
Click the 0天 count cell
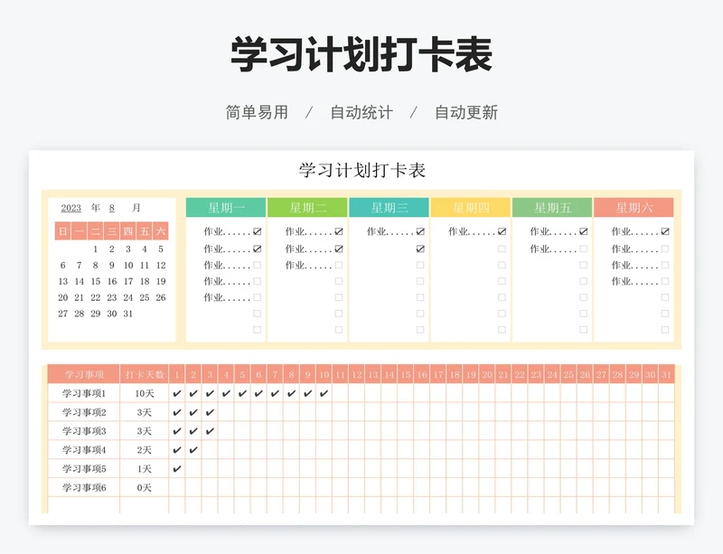145,488
